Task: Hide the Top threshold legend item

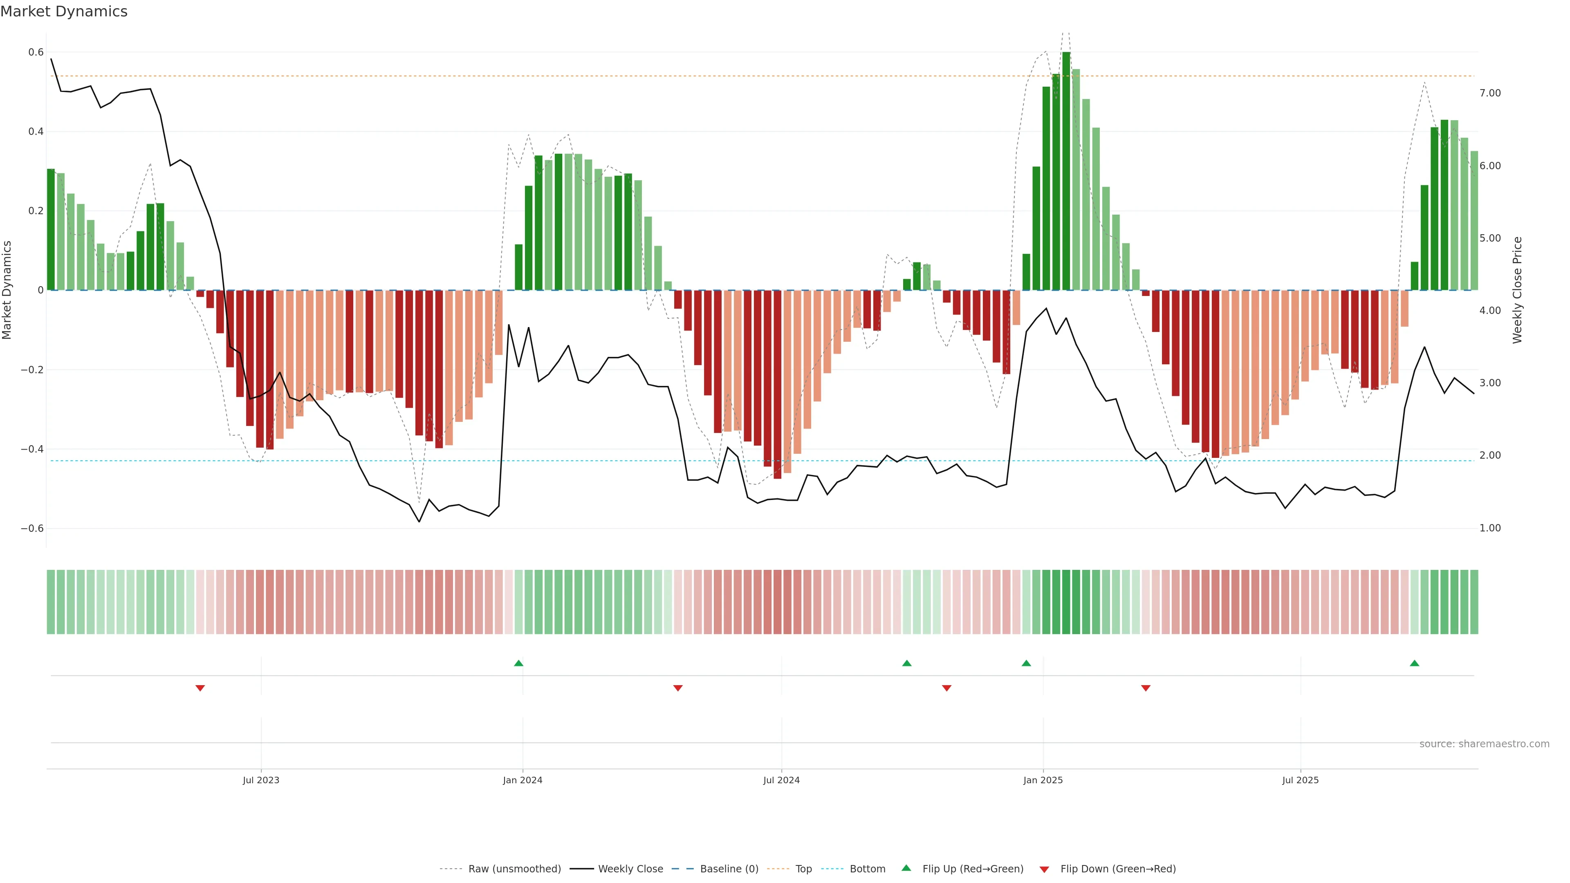Action: [x=803, y=869]
